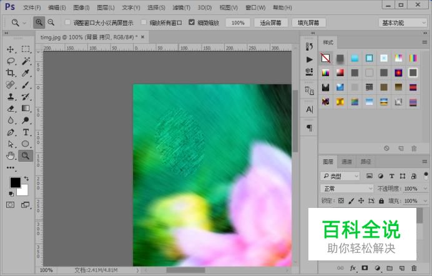Switch to the Paths panel tab
432x276 pixels.
click(366, 162)
